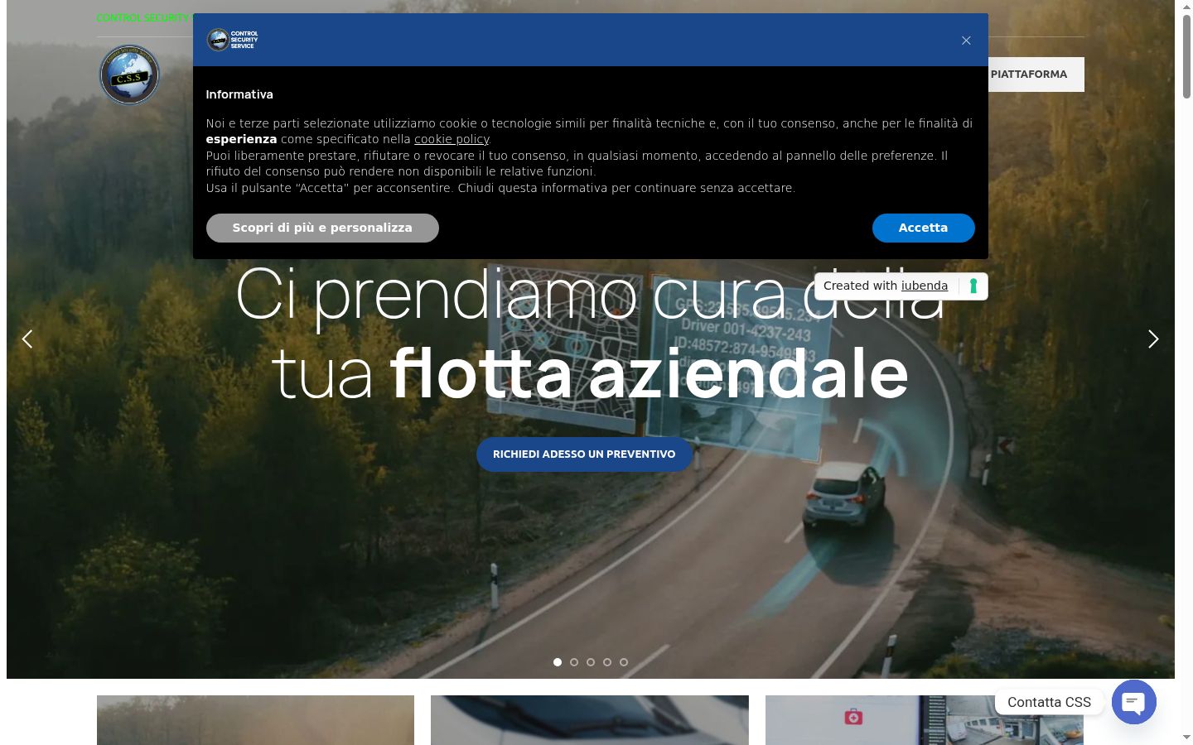The height and width of the screenshot is (745, 1193).
Task: Click the Control Security Service logo in the cookie banner
Action: tap(233, 40)
